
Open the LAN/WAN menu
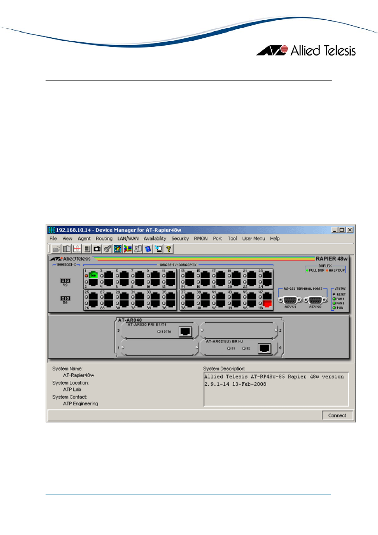128,239
